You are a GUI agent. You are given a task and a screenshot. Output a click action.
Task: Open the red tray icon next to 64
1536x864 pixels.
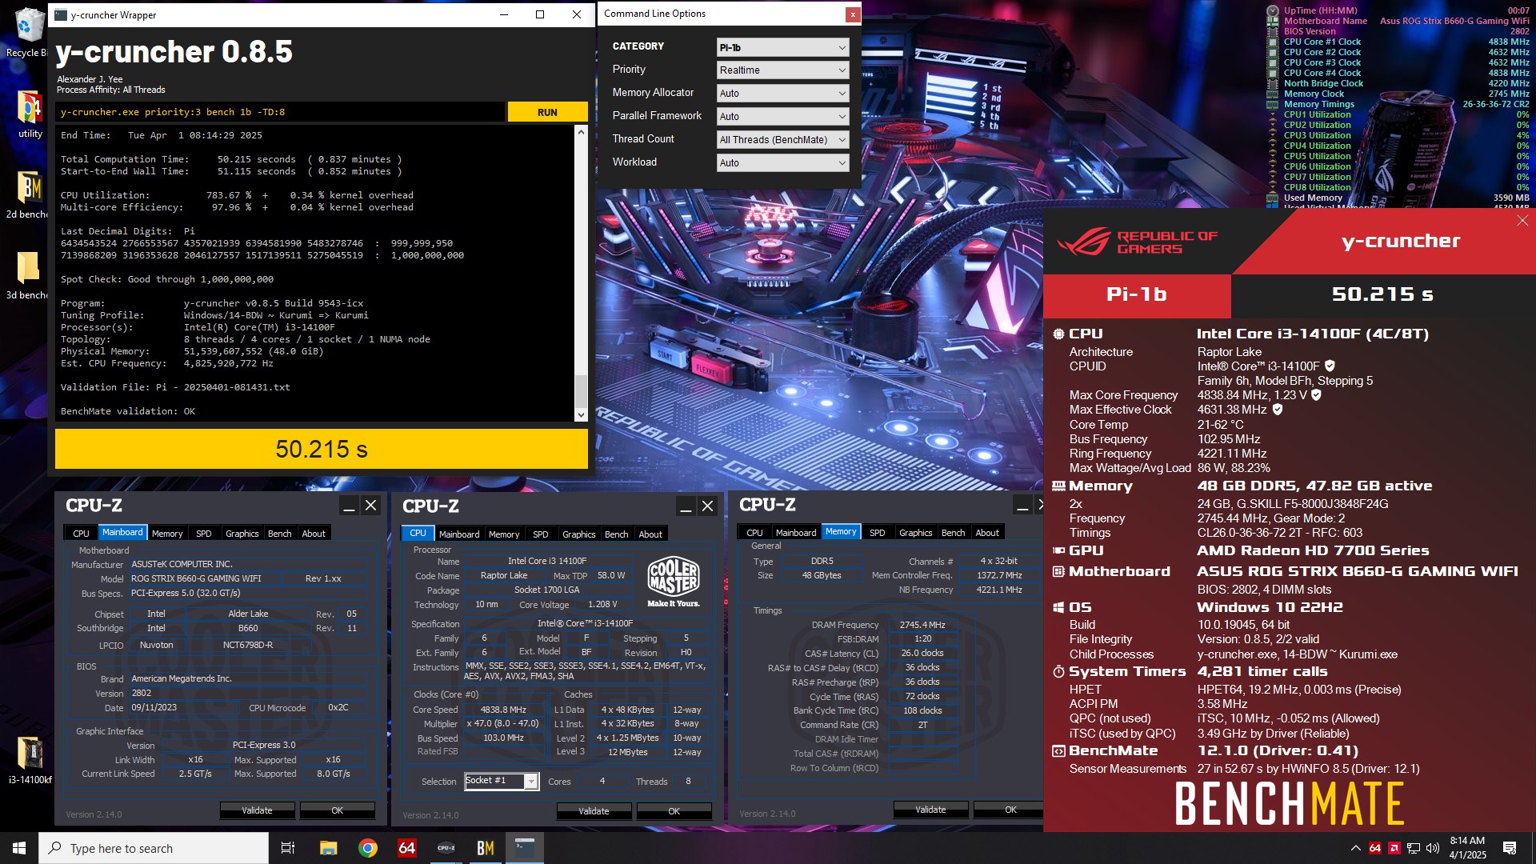pos(1394,848)
